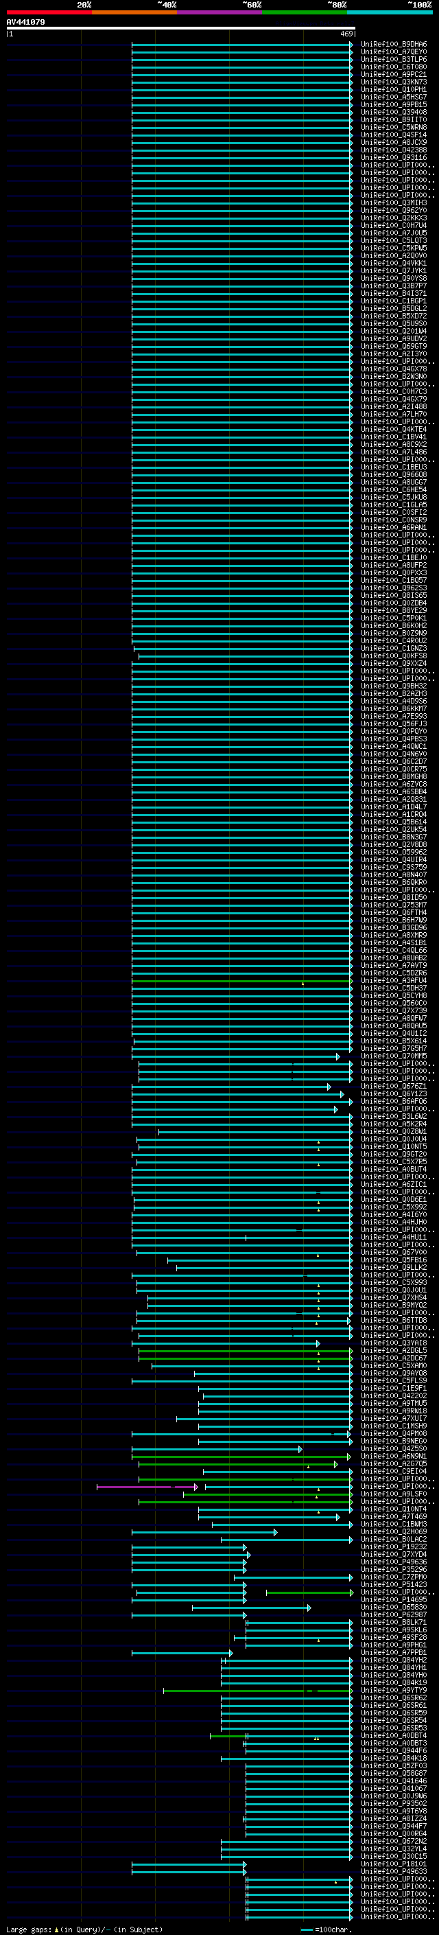Click UniRef100_P49636 hit label
Screen dimensions: 439x1935
394,1562
